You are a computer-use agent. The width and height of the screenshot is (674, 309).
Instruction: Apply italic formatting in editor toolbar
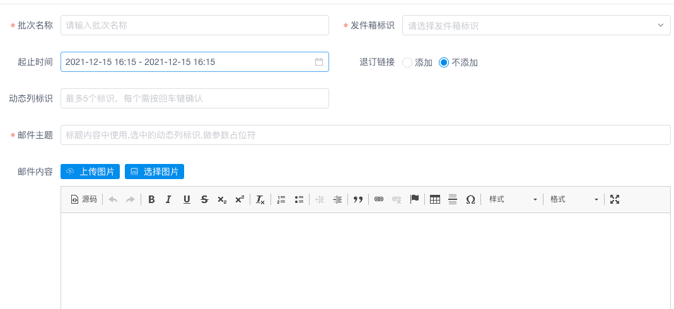click(168, 199)
